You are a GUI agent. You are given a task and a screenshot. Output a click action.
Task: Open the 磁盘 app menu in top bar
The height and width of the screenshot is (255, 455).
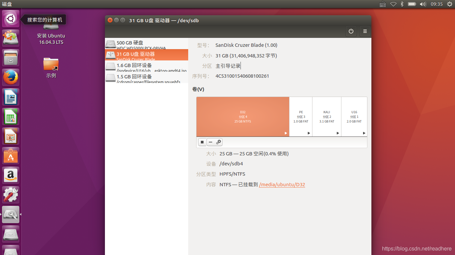click(x=7, y=4)
